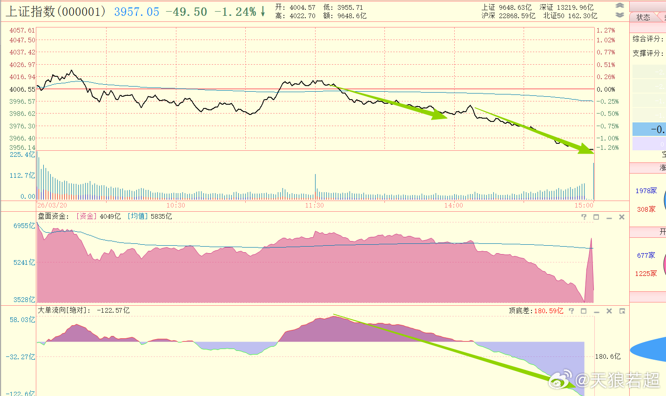Close the 盘面资金 panel

pyautogui.click(x=621, y=217)
